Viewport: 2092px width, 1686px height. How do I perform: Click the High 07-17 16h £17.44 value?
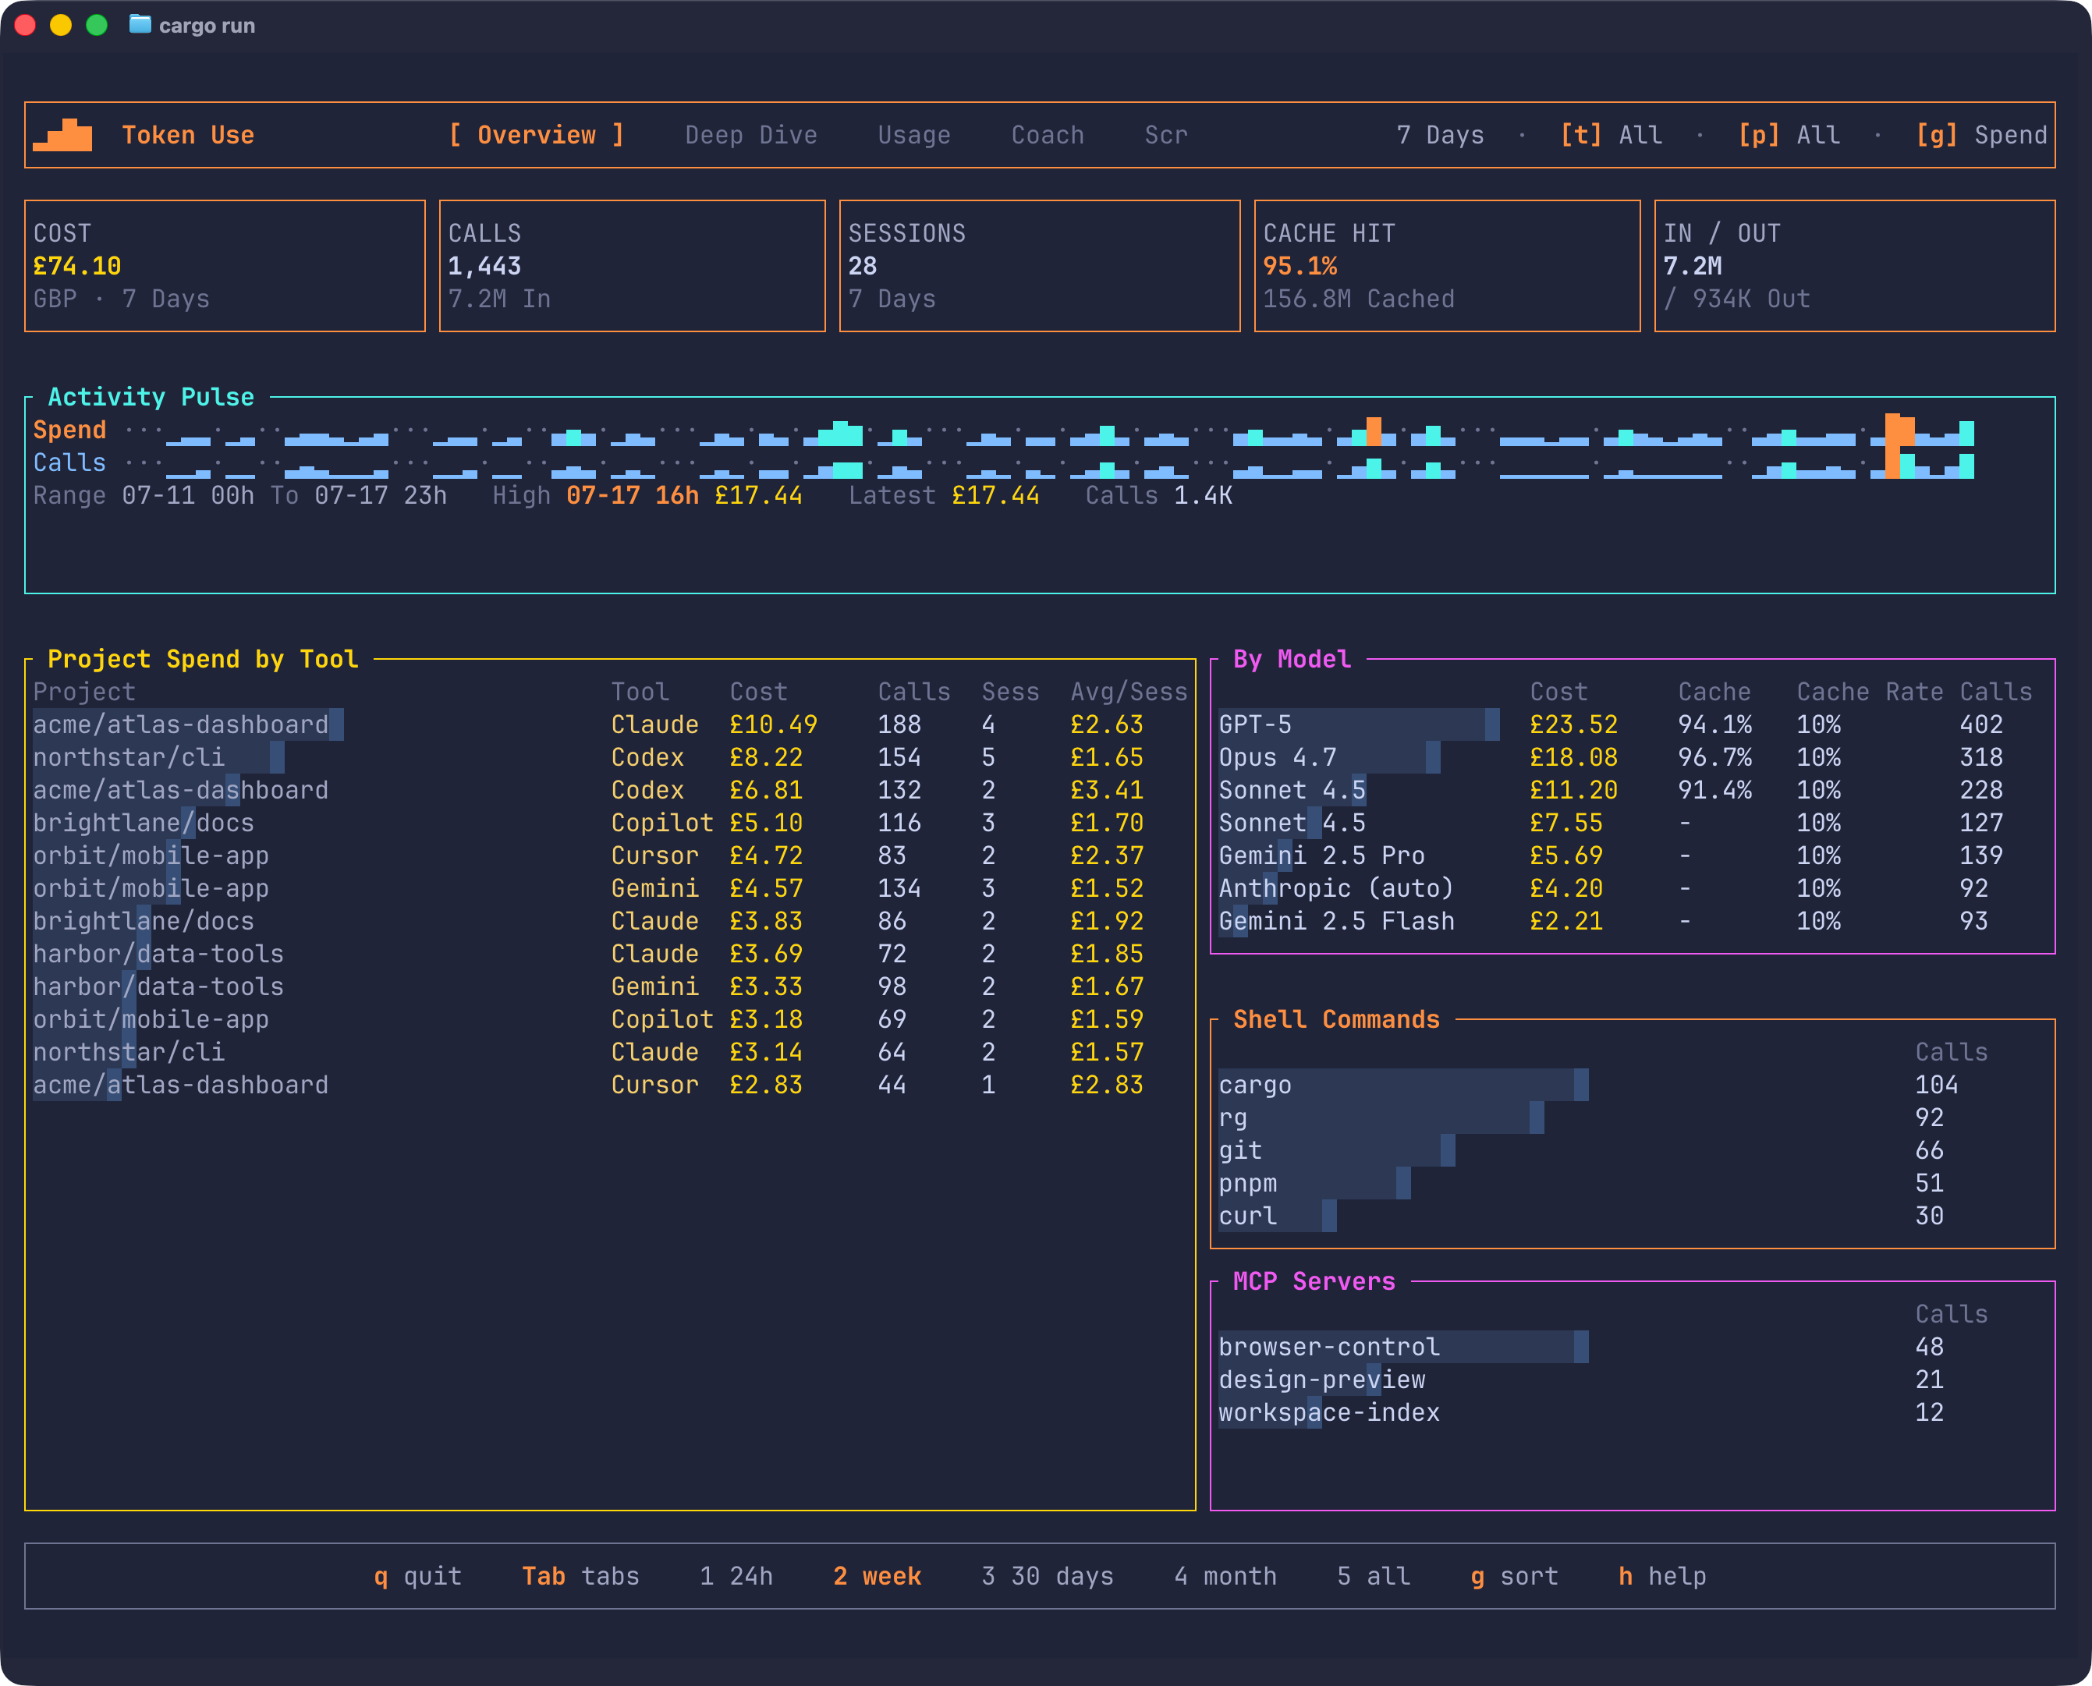pyautogui.click(x=684, y=495)
